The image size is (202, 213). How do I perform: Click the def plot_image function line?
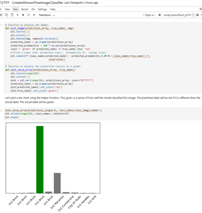40,28
